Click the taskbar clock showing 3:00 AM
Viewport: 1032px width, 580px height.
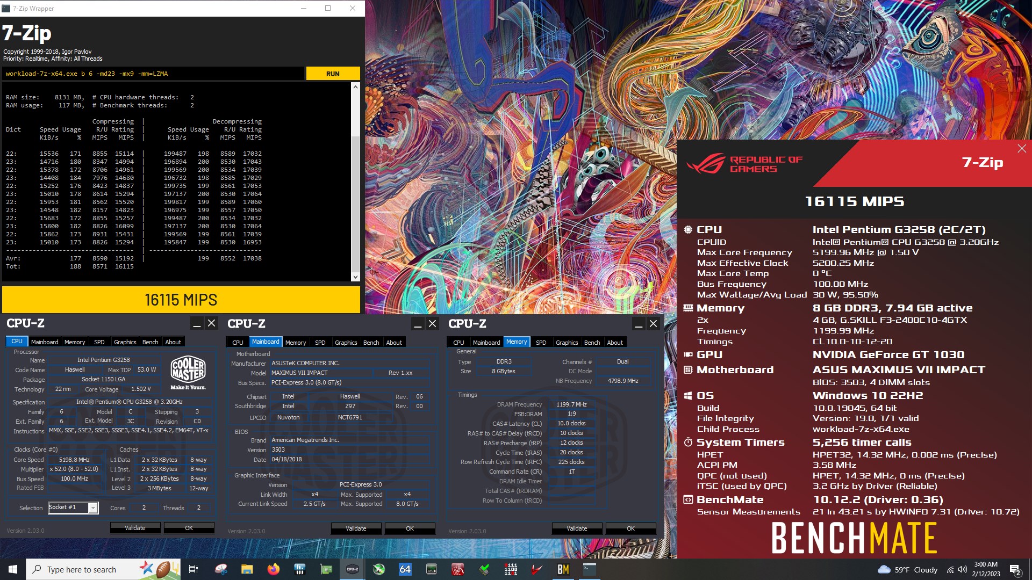click(986, 569)
